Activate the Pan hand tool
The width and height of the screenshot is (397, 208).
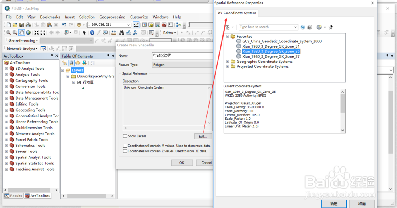coord(21,33)
